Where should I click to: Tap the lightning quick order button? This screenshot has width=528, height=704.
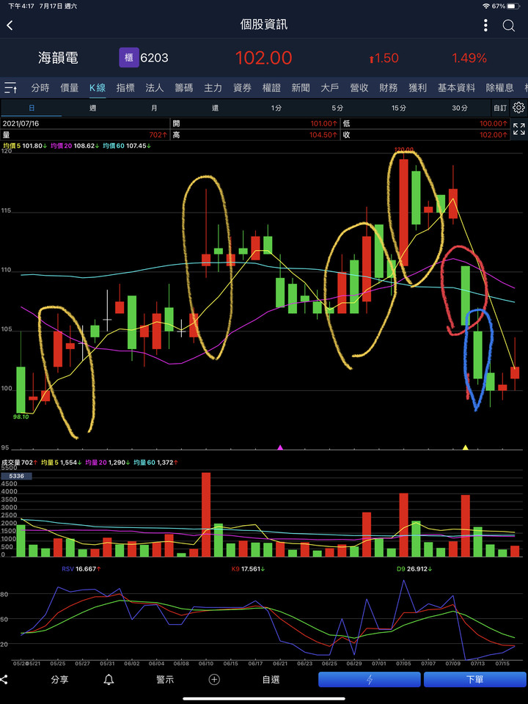370,680
